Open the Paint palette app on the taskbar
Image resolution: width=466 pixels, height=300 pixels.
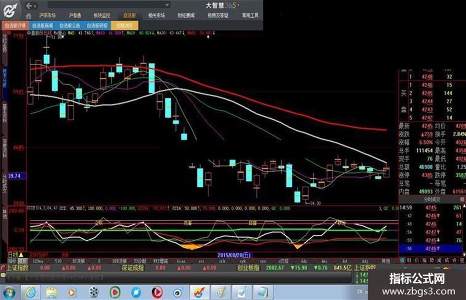[x=220, y=293]
